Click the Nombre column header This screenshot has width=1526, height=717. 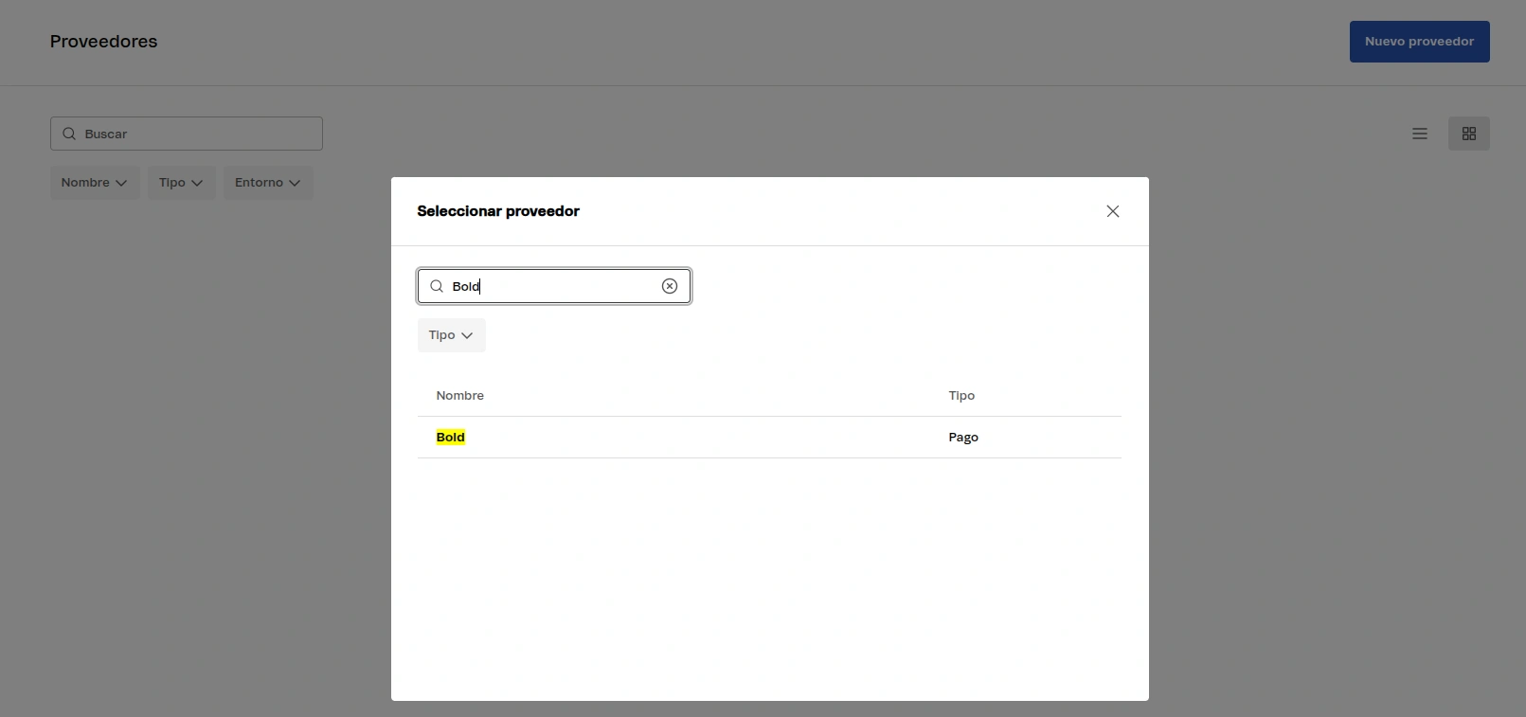click(x=460, y=396)
